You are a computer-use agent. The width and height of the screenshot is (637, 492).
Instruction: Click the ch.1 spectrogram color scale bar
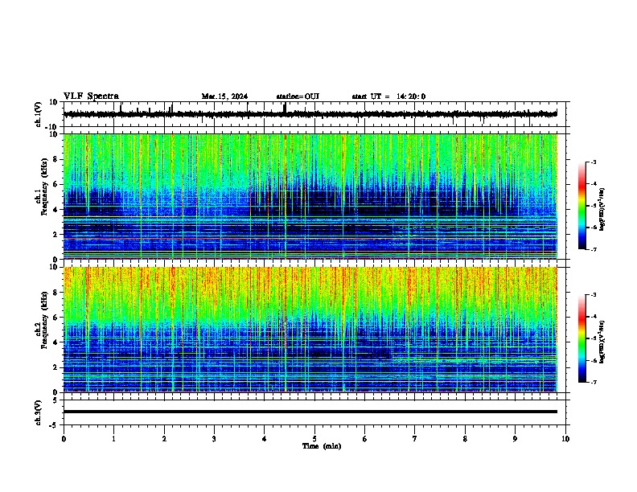tap(582, 206)
